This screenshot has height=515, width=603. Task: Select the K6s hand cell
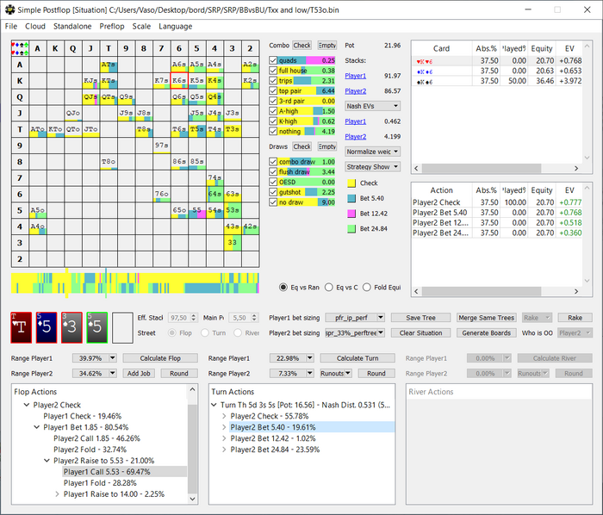tap(178, 80)
